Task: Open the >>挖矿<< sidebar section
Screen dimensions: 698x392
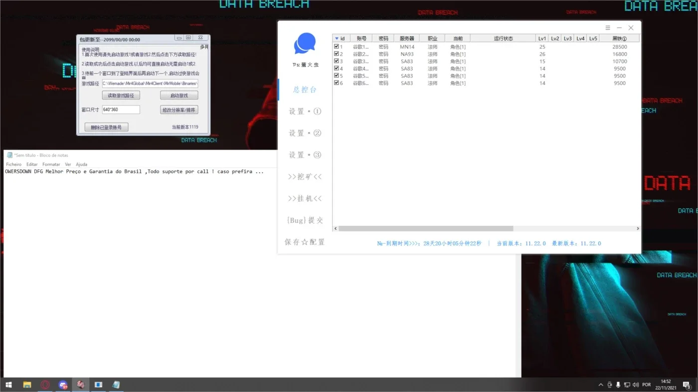Action: click(305, 177)
